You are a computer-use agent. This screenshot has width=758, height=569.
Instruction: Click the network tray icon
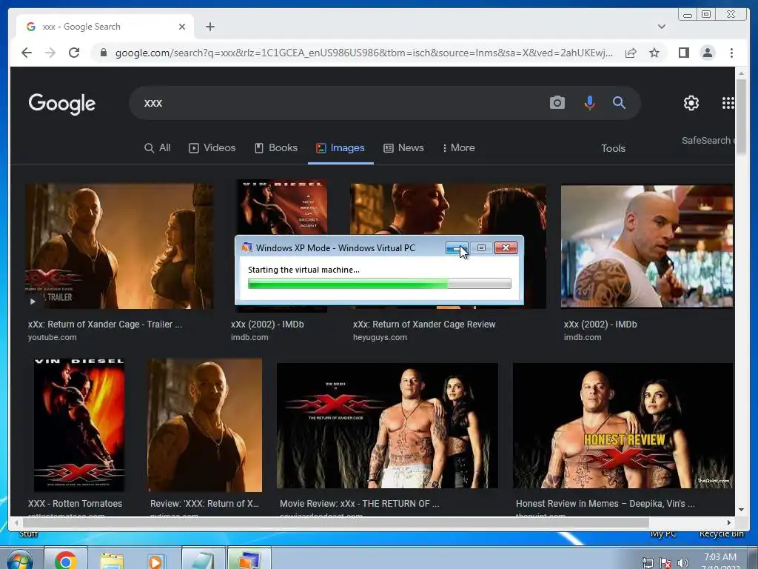pos(648,563)
